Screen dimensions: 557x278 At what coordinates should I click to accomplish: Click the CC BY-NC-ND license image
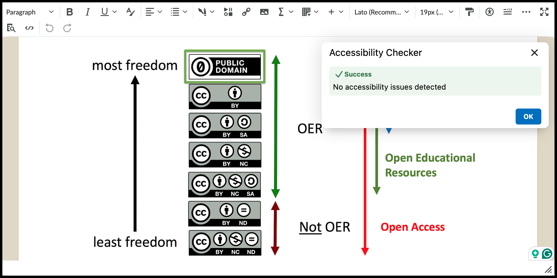tap(225, 243)
